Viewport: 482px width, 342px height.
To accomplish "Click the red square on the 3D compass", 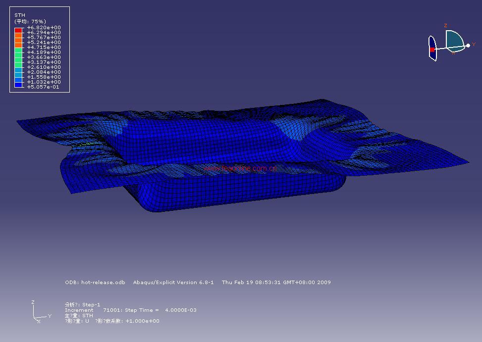I will pos(432,49).
